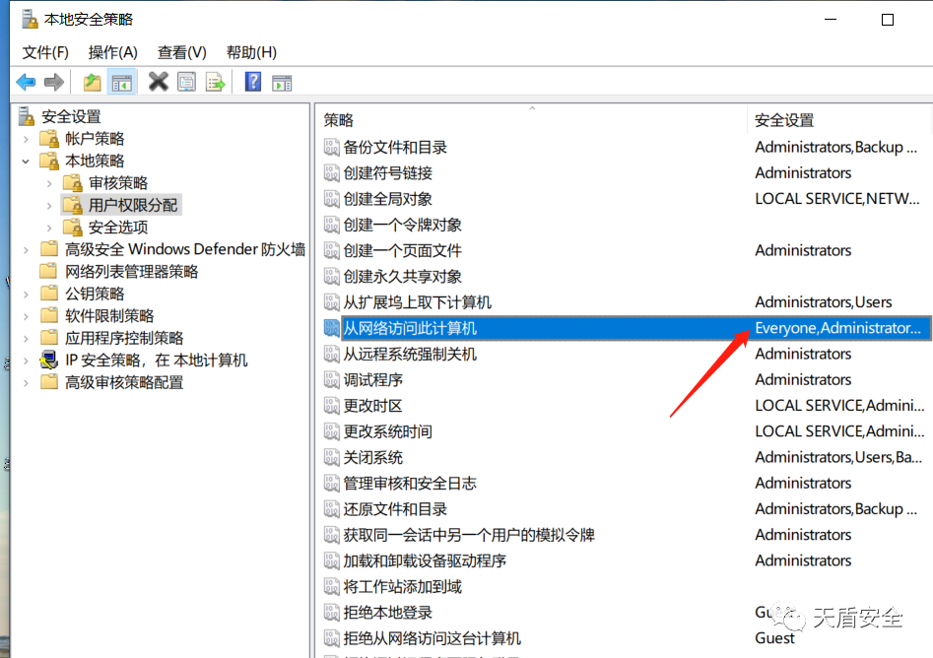Open the 操作(A) menu
Viewport: 933px width, 658px height.
(x=112, y=52)
